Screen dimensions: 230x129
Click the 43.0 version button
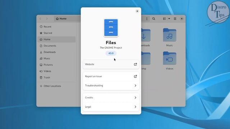tap(111, 53)
